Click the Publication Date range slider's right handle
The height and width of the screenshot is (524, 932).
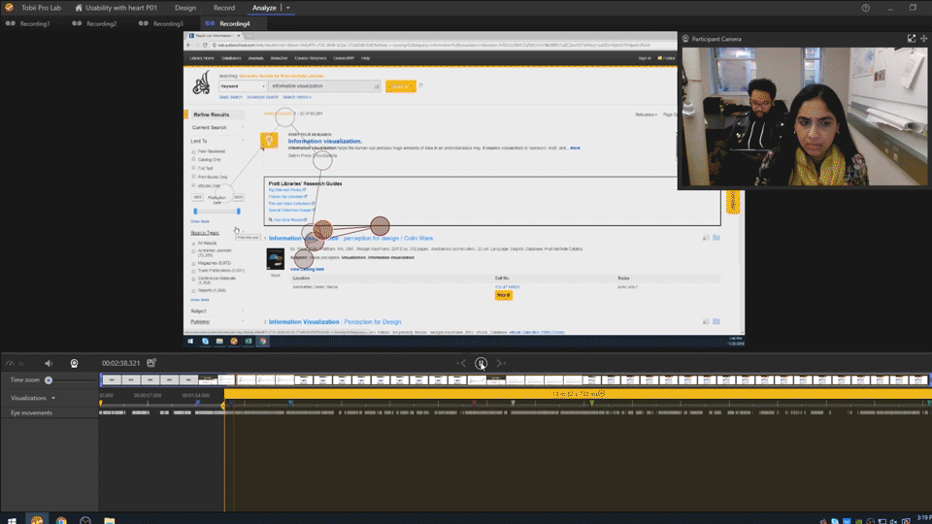click(239, 212)
